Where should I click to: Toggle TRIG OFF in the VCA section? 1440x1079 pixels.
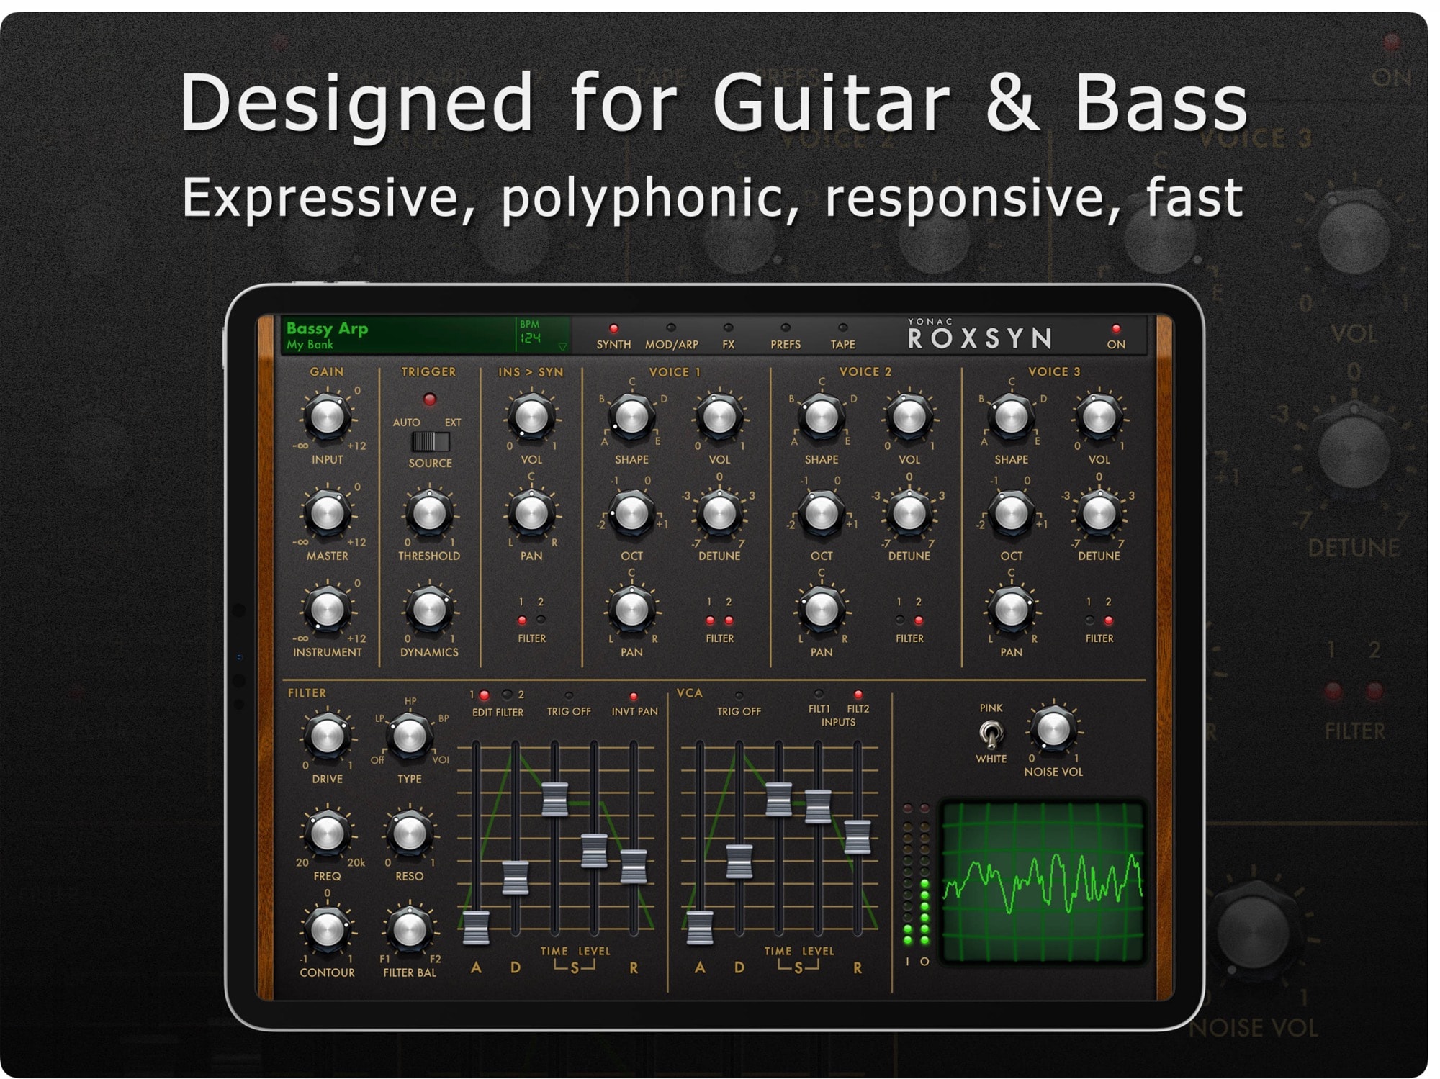tap(739, 695)
